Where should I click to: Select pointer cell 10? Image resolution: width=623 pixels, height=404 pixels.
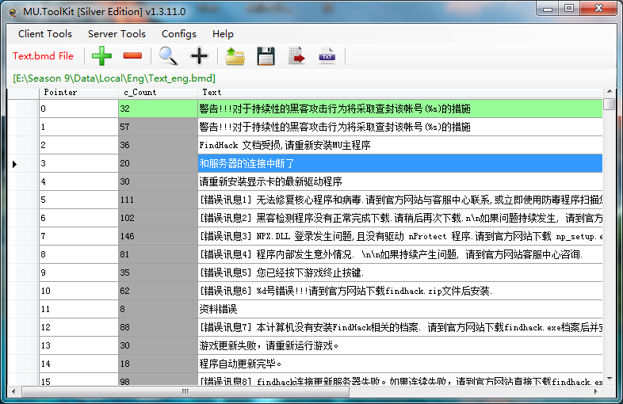point(78,292)
